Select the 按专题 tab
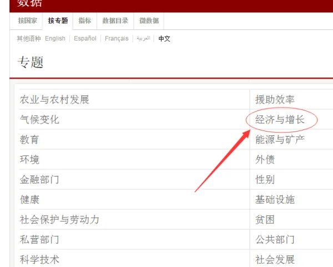 point(58,21)
